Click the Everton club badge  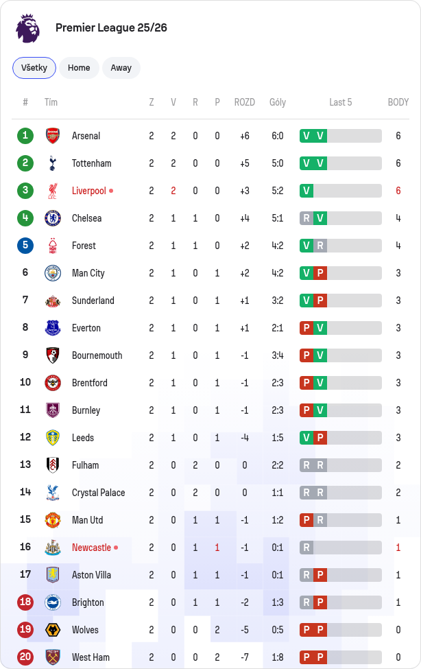[x=53, y=328]
